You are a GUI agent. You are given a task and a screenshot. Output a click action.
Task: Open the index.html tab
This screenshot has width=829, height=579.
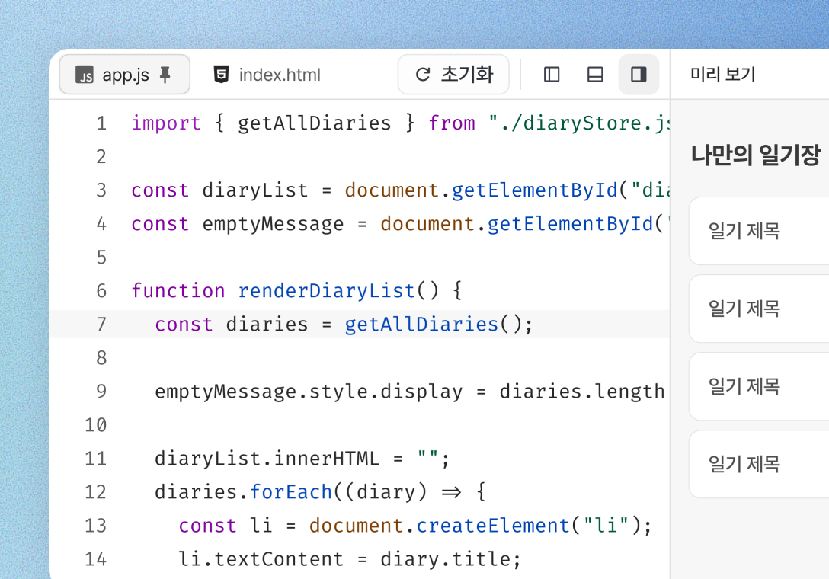tap(279, 75)
